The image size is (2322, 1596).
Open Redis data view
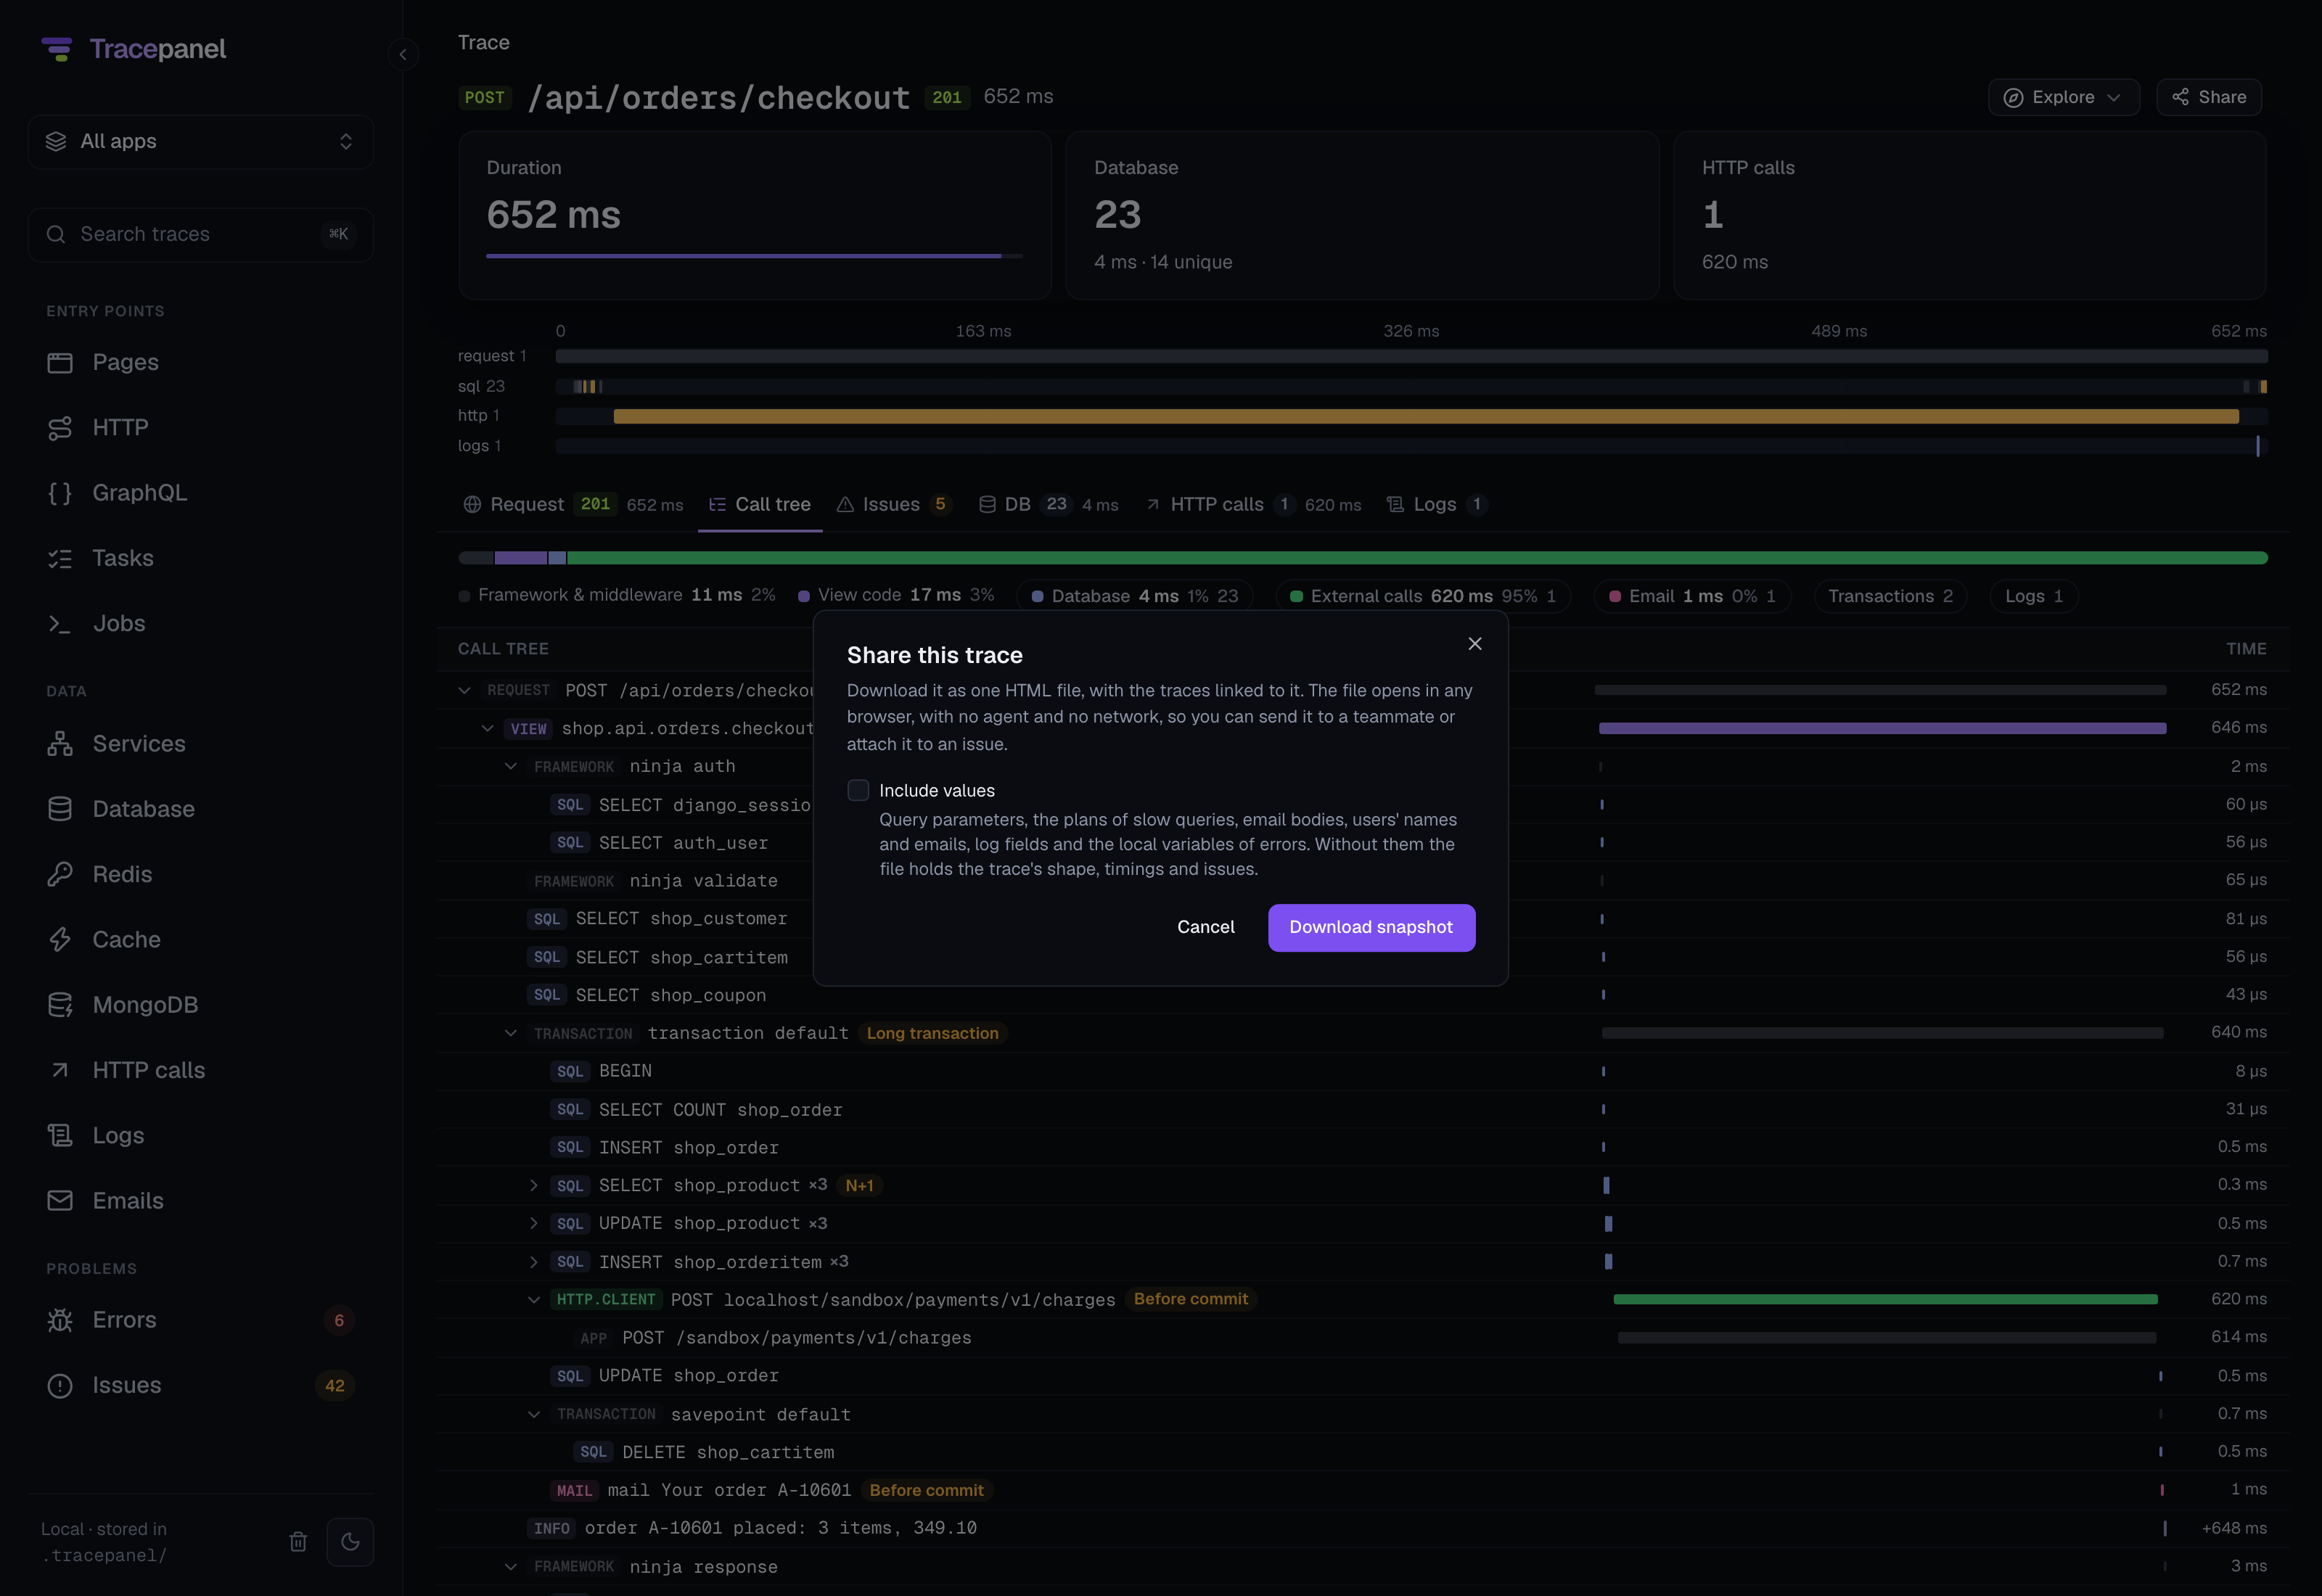[200, 875]
